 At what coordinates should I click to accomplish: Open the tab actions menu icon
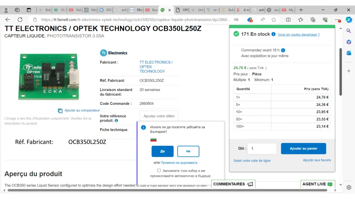[29, 10]
